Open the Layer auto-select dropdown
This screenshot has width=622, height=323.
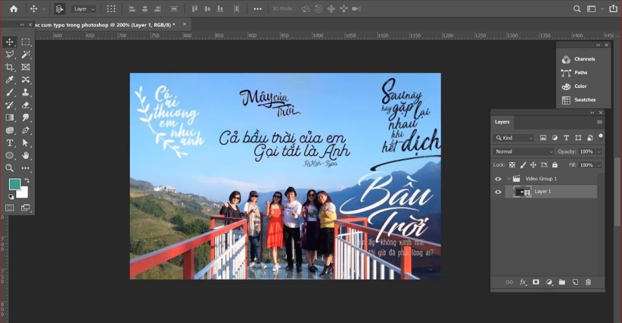[x=84, y=9]
